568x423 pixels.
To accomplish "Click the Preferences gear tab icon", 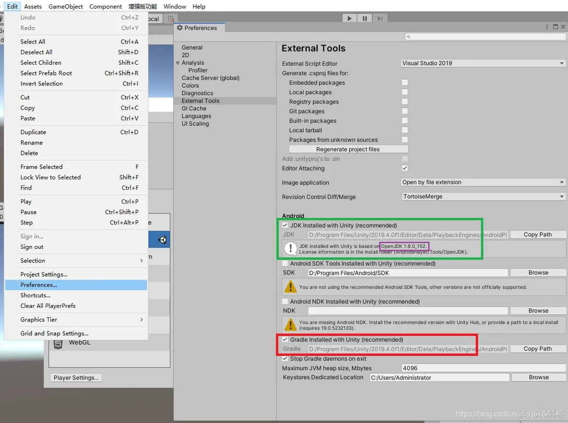I will 180,28.
